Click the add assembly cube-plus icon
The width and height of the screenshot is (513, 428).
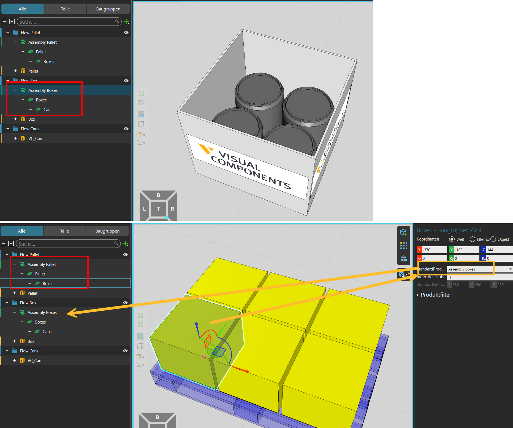click(x=403, y=232)
